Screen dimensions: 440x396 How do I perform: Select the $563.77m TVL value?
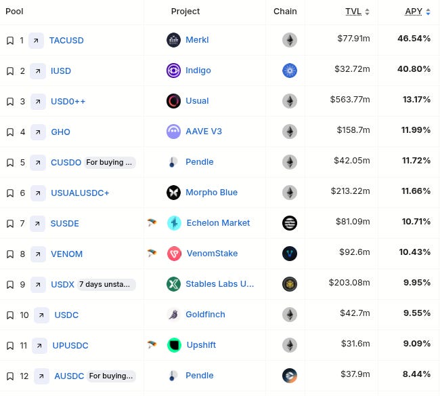click(x=350, y=100)
